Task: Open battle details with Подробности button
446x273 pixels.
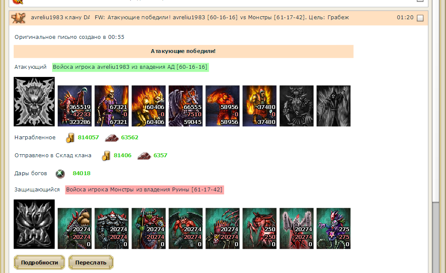Action: pyautogui.click(x=39, y=262)
